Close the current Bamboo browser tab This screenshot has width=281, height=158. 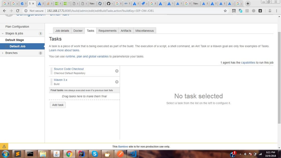[x=33, y=3]
